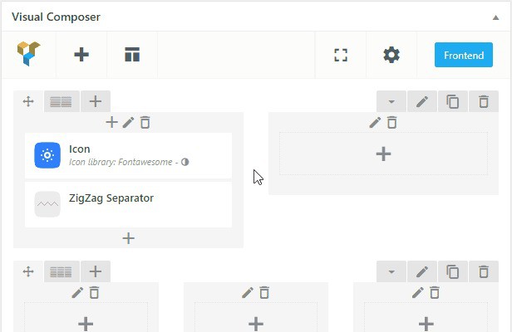Delete the first row
The width and height of the screenshot is (512, 332).
click(x=483, y=102)
